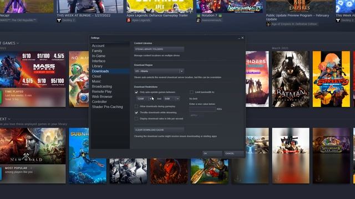355x199 pixels.
Task: Open the Rotation 7 Awesomenauts news
Action: 209,15
